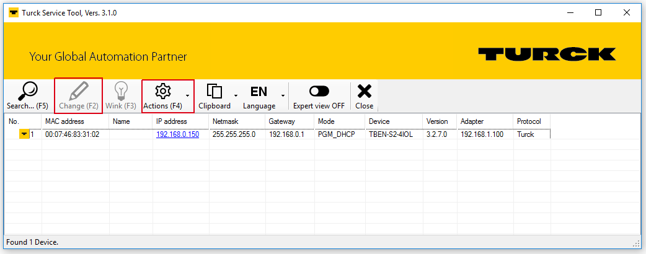
Task: Open the IP address link 192.168.0.150
Action: (177, 134)
